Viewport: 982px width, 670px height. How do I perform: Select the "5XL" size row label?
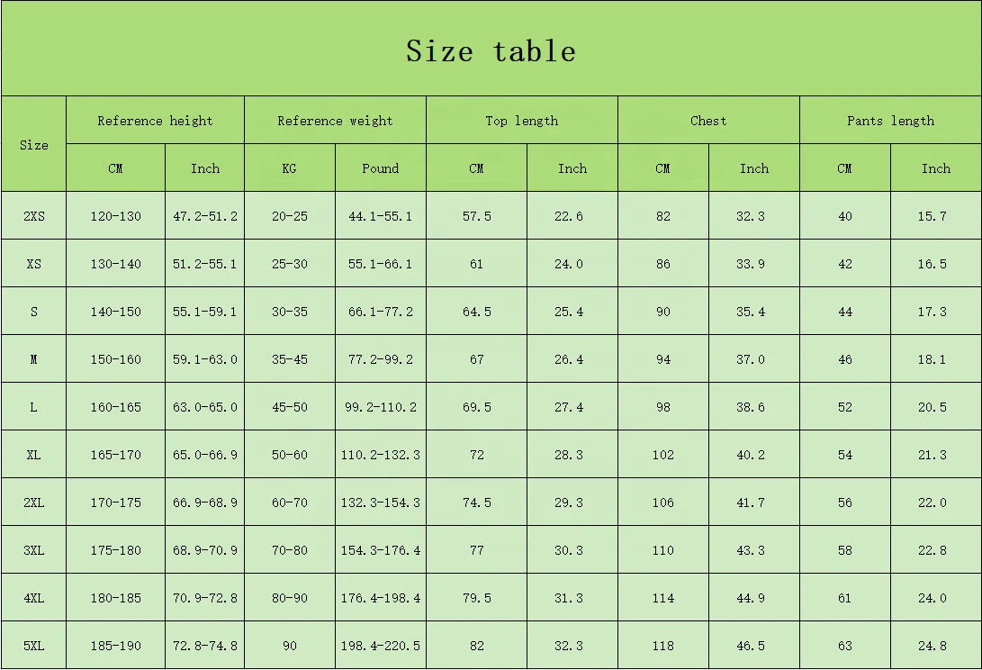point(34,646)
